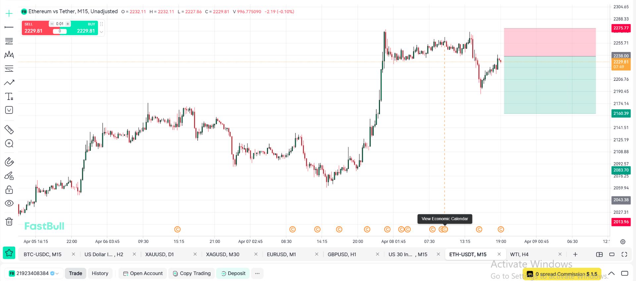Click the trash icon to remove drawings

pyautogui.click(x=9, y=221)
